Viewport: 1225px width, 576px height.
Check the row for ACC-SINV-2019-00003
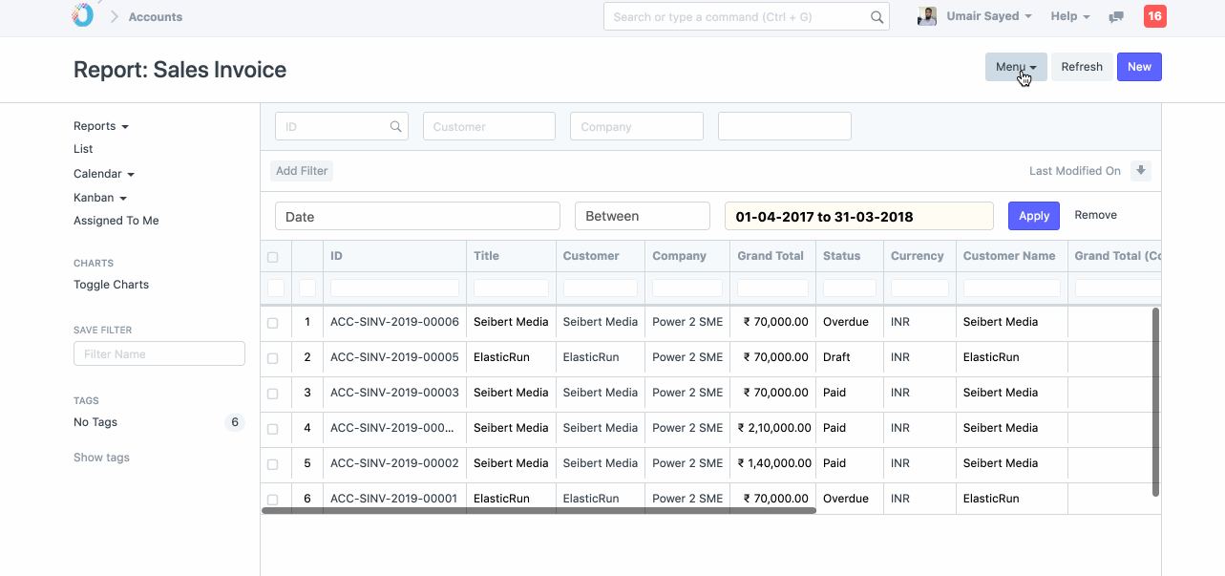point(273,394)
